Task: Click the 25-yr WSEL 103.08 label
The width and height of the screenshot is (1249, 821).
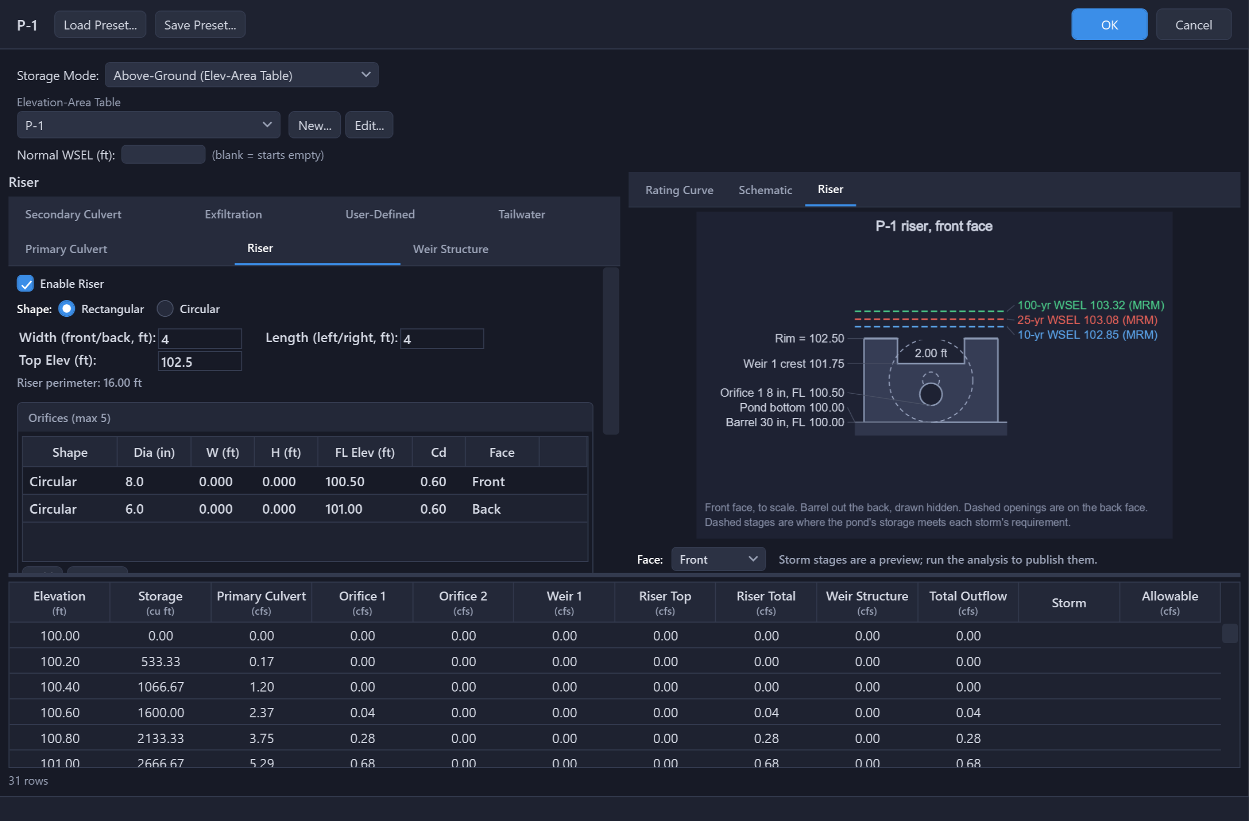Action: (1087, 320)
